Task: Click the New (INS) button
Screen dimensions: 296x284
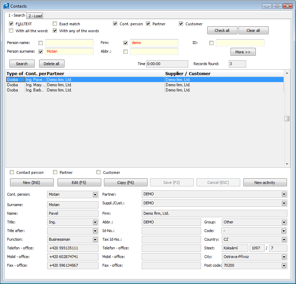Action: click(32, 183)
